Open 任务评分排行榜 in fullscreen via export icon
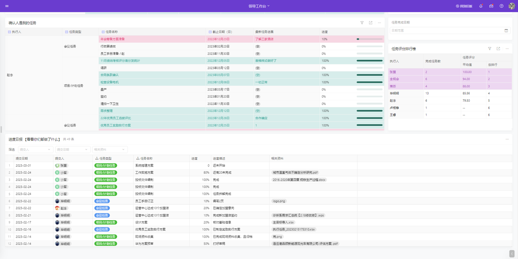This screenshot has height=259, width=518. click(498, 49)
